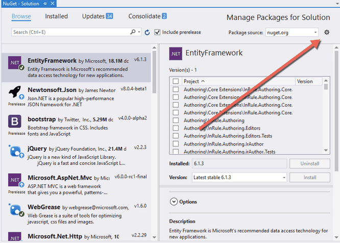Click the Newtonsoft.Json rocket icon
The width and height of the screenshot is (340, 243).
(15, 92)
